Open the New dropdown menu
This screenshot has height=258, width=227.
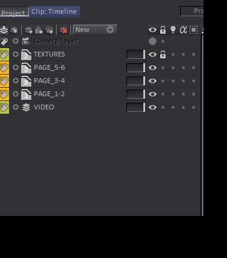pyautogui.click(x=95, y=29)
